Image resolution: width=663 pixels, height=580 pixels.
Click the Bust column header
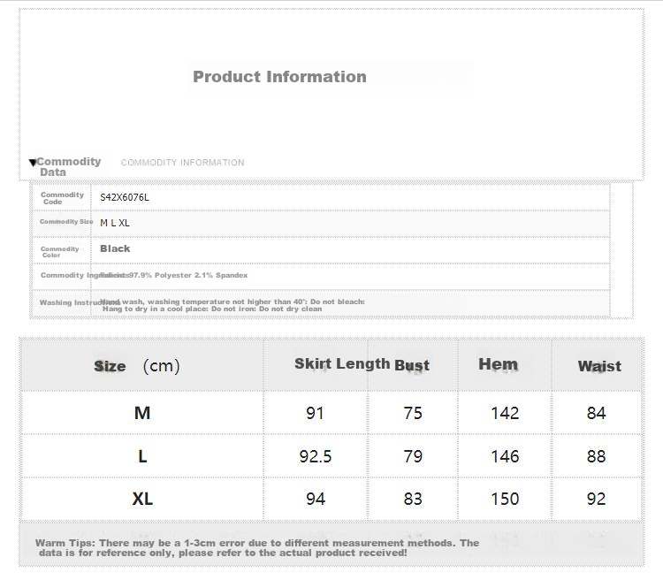point(412,365)
